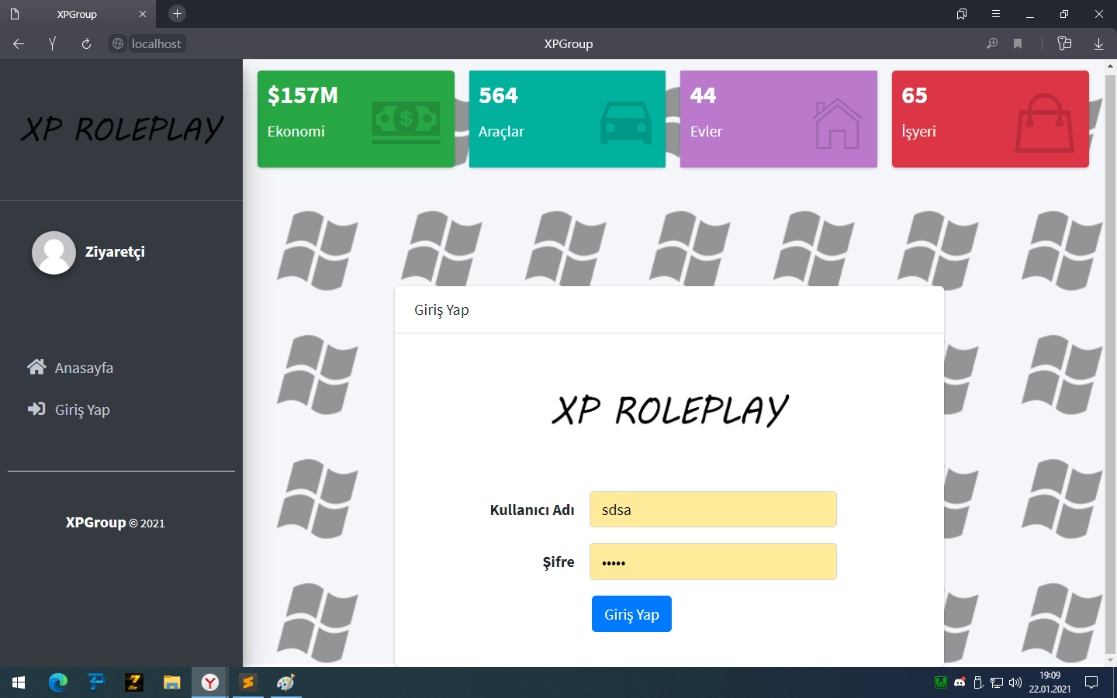This screenshot has height=698, width=1117.
Task: Open the Giriş Yap sidebar link
Action: click(82, 410)
